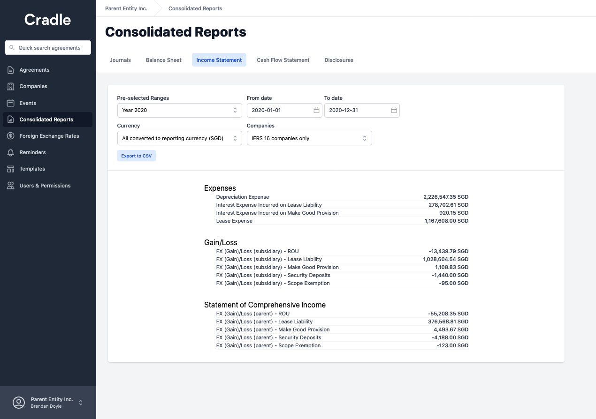Click the Companies building icon
596x419 pixels.
tap(11, 86)
